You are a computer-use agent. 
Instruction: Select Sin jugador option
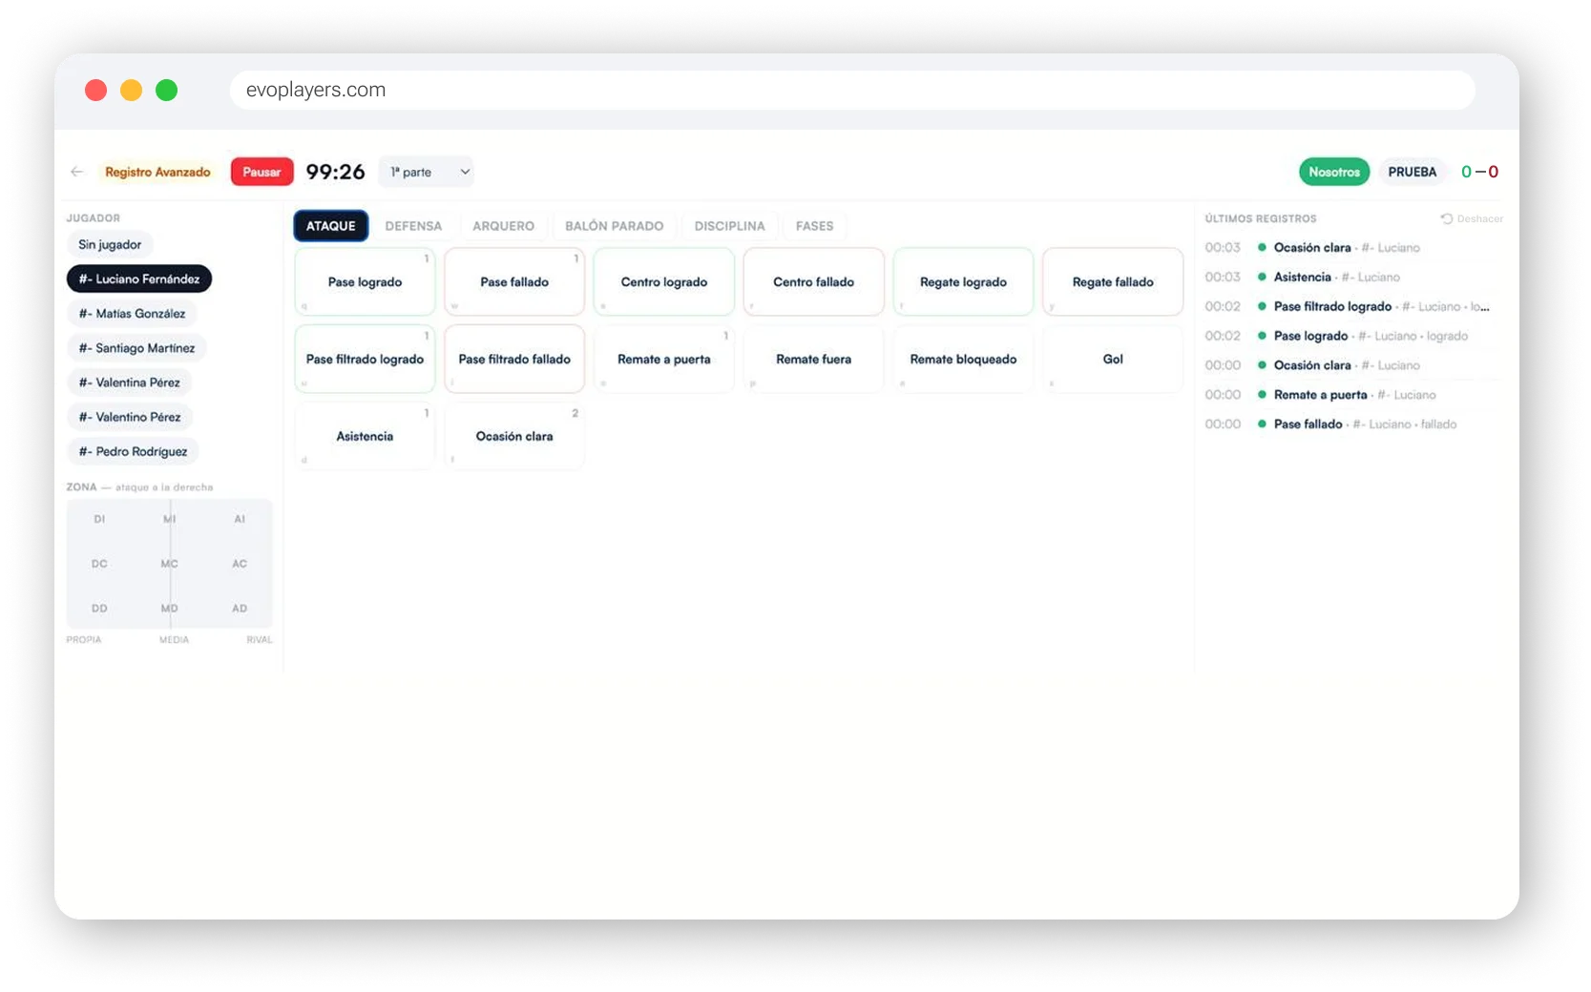pyautogui.click(x=110, y=244)
